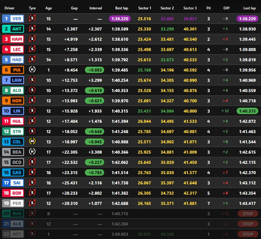The image size is (261, 239).
Task: Click the soft tyre icon in VER's row
Action: (x=32, y=18)
